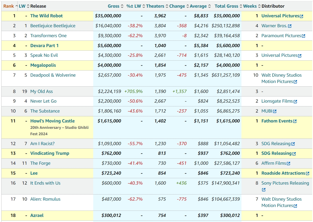
Task: Select the +436 theater change for It Ends with Us
Action: (x=181, y=183)
